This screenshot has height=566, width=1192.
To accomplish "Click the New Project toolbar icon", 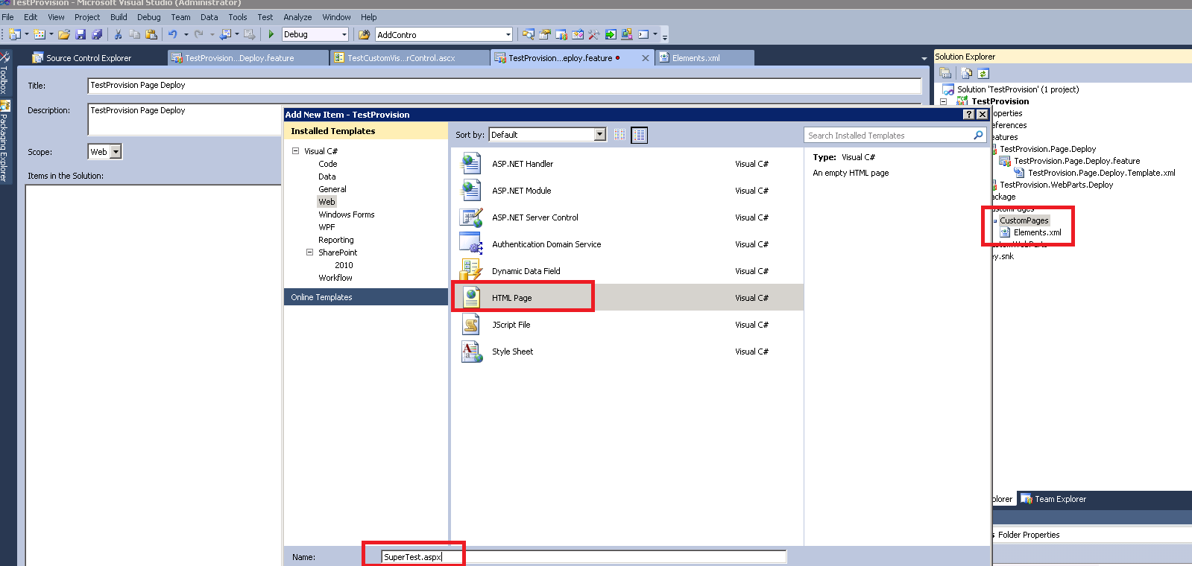I will pyautogui.click(x=14, y=34).
